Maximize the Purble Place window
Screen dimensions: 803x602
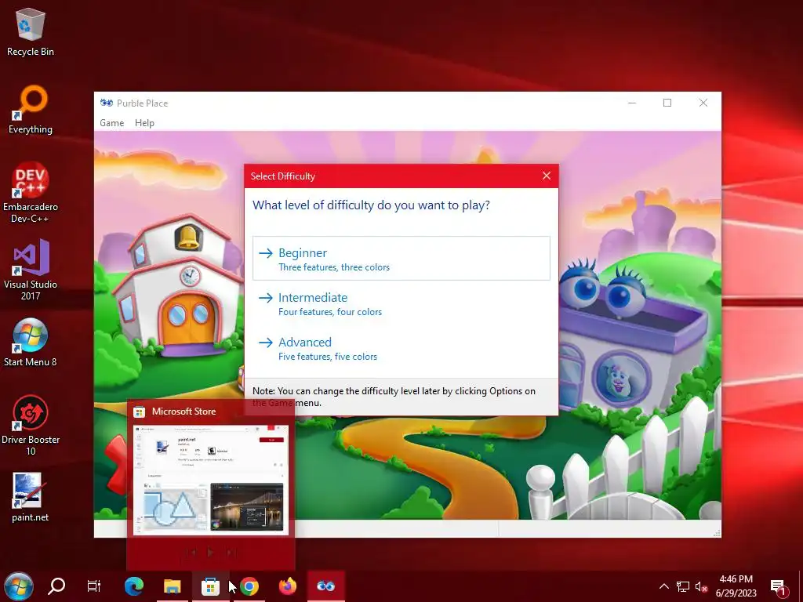pos(667,103)
